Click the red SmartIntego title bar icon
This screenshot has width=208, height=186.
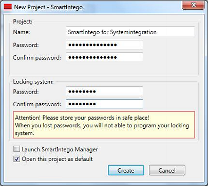click(x=8, y=7)
